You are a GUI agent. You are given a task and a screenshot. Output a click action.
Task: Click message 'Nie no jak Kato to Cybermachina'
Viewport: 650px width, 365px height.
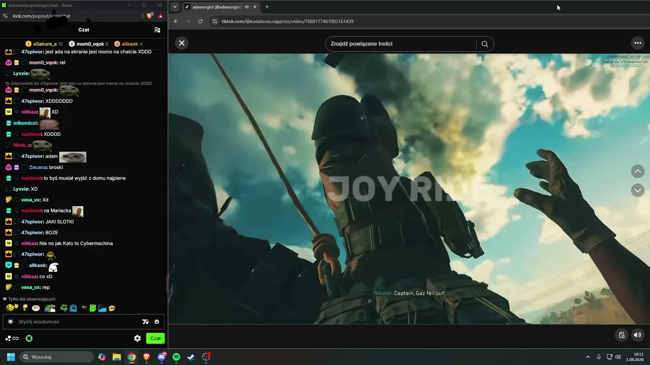76,243
